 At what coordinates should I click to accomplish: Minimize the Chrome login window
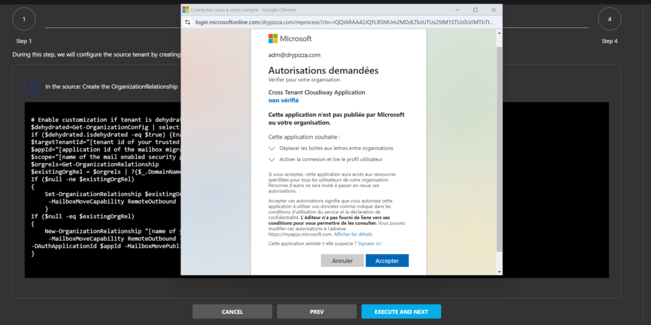point(456,10)
